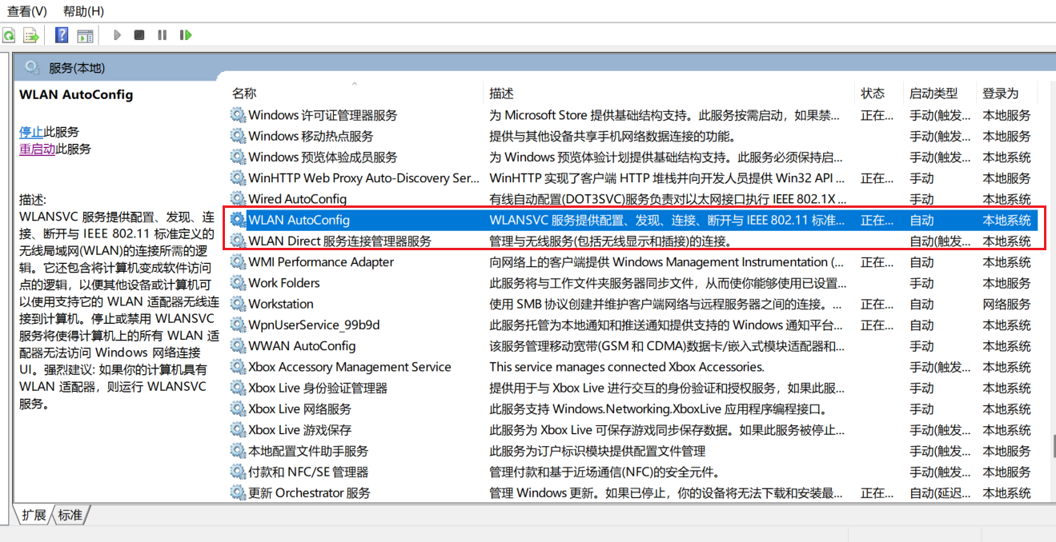Select the WWAN AutoConfig service name
This screenshot has height=542, width=1056.
pos(302,346)
